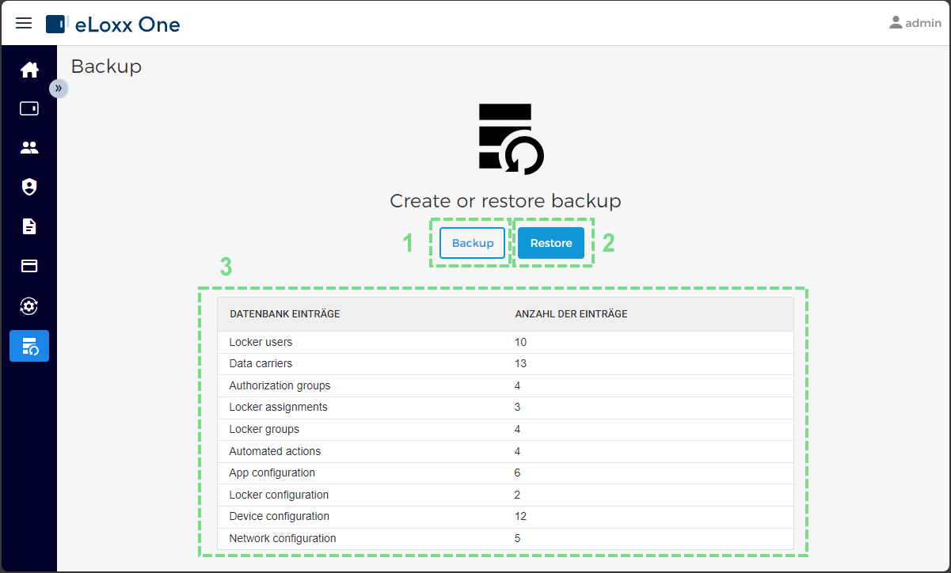
Task: Open the gear settings sidebar icon
Action: click(x=29, y=306)
